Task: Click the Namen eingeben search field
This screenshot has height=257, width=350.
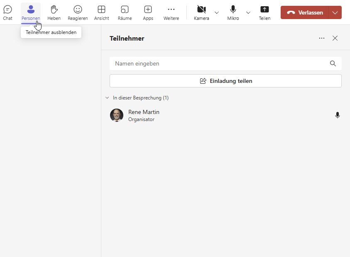Action: (225, 63)
